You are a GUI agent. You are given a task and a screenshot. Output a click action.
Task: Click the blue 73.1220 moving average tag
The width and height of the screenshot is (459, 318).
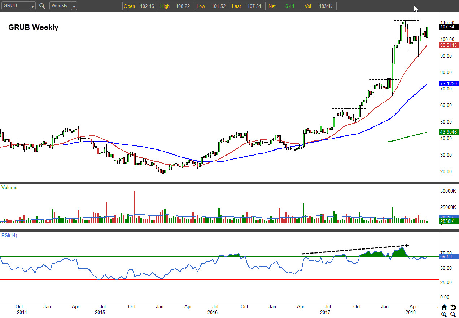click(x=449, y=84)
